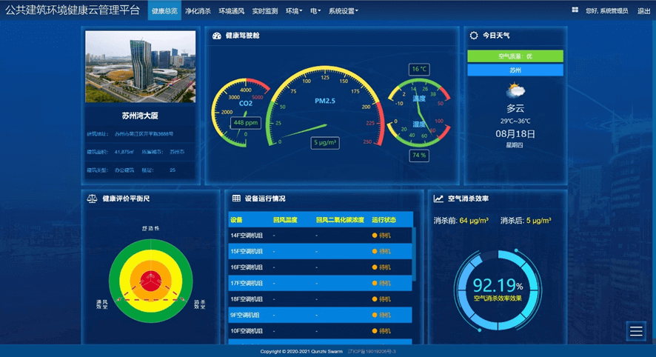Expand the 电 dropdown menu
This screenshot has width=656, height=357.
[x=315, y=11]
